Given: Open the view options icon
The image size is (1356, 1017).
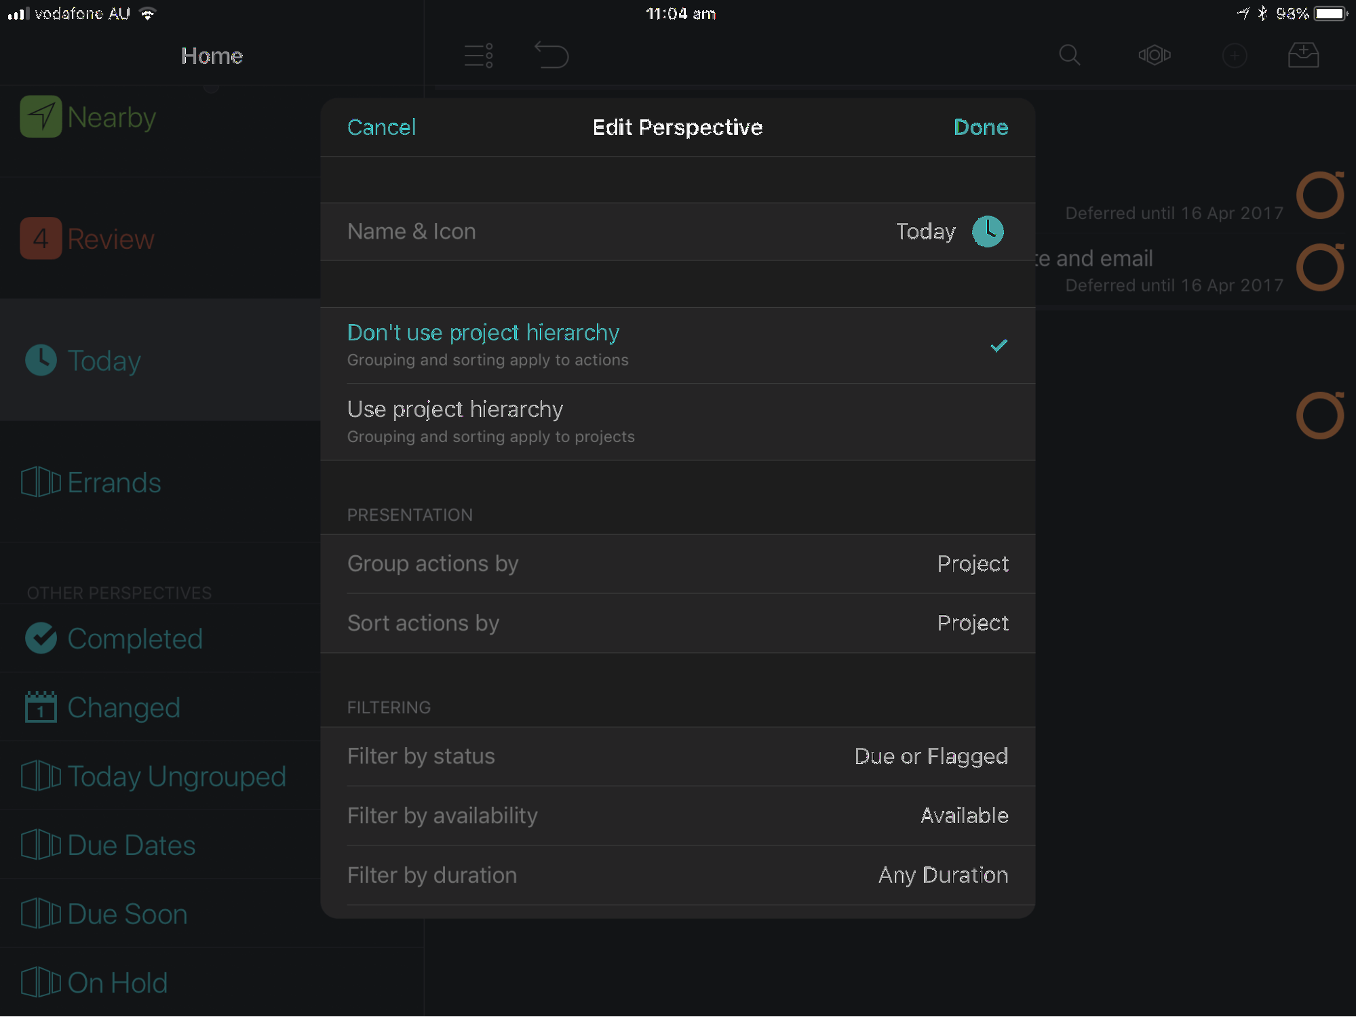Looking at the screenshot, I should (x=478, y=56).
